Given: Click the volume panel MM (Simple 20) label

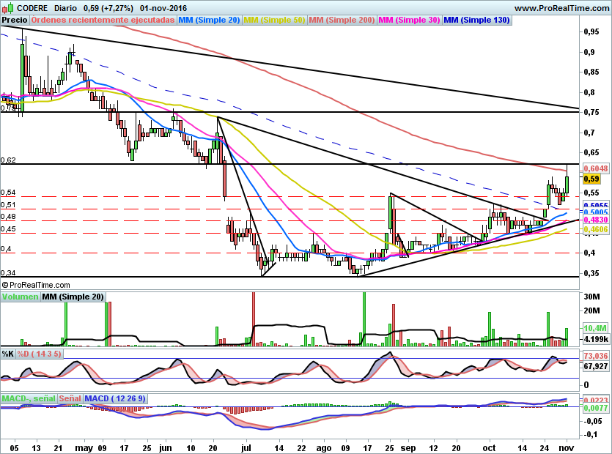Looking at the screenshot, I should [73, 297].
